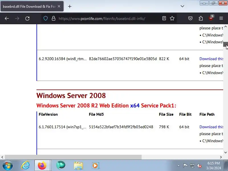Reload the current page
The height and width of the screenshot is (171, 228).
27,19
